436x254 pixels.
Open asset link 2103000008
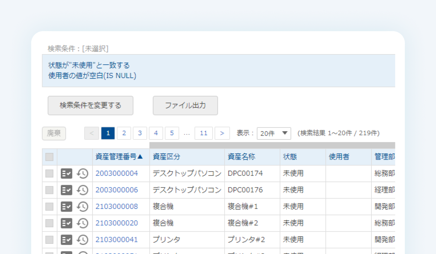tap(117, 207)
